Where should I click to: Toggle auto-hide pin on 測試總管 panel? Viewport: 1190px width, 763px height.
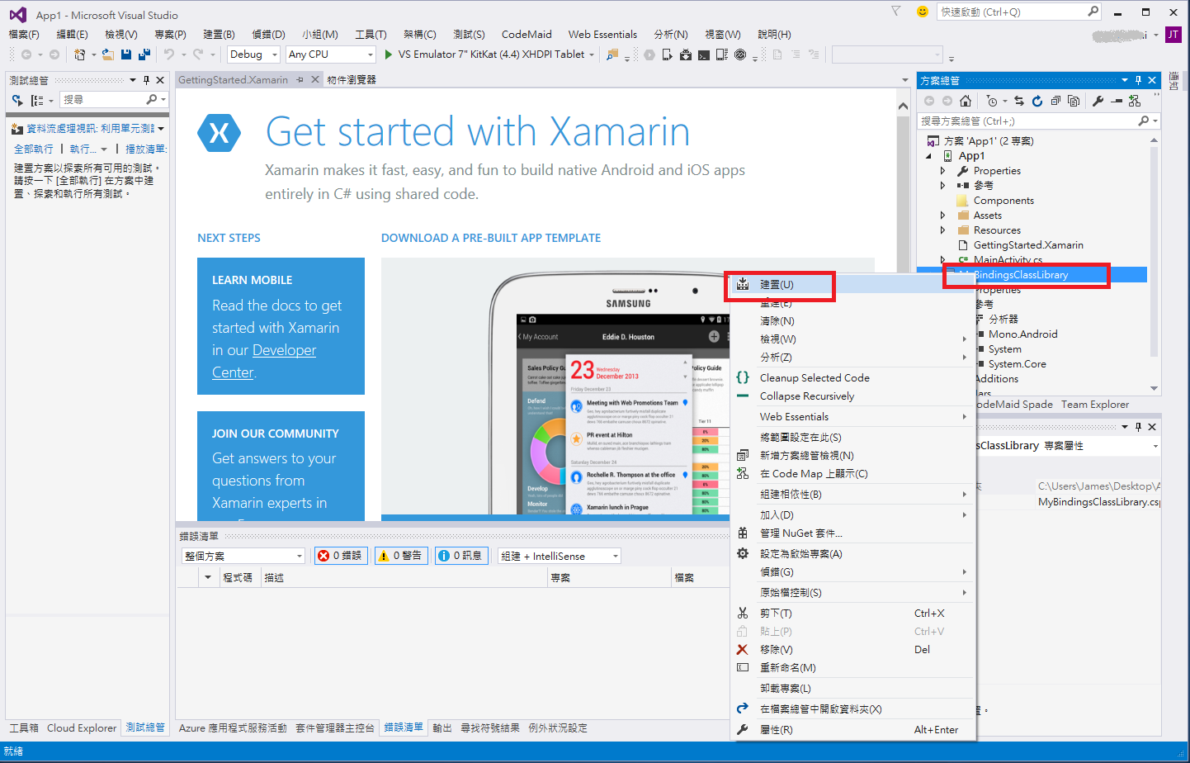tap(147, 80)
